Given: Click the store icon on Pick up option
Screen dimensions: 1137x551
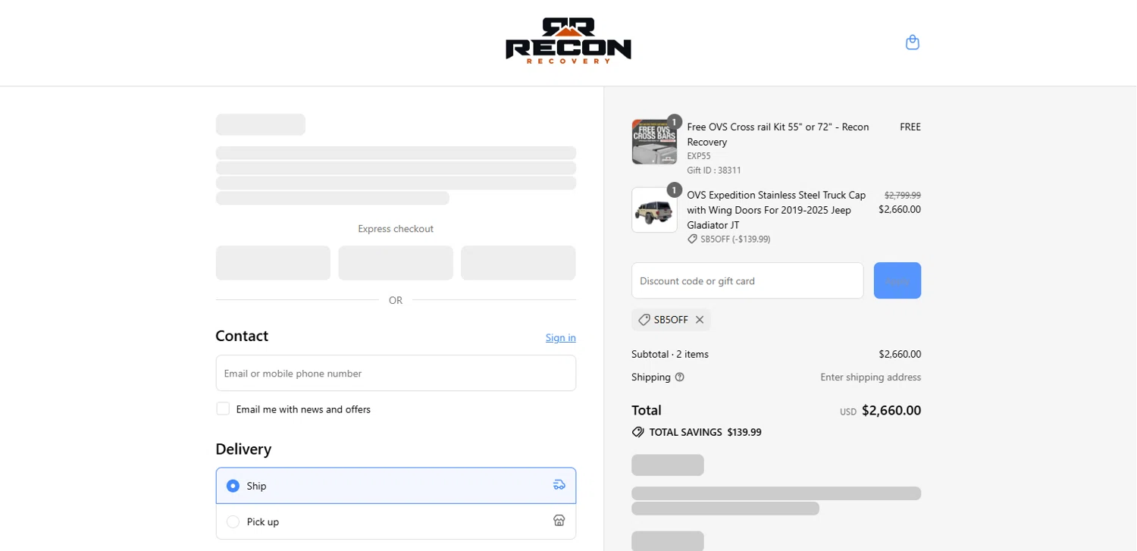Looking at the screenshot, I should click(559, 521).
